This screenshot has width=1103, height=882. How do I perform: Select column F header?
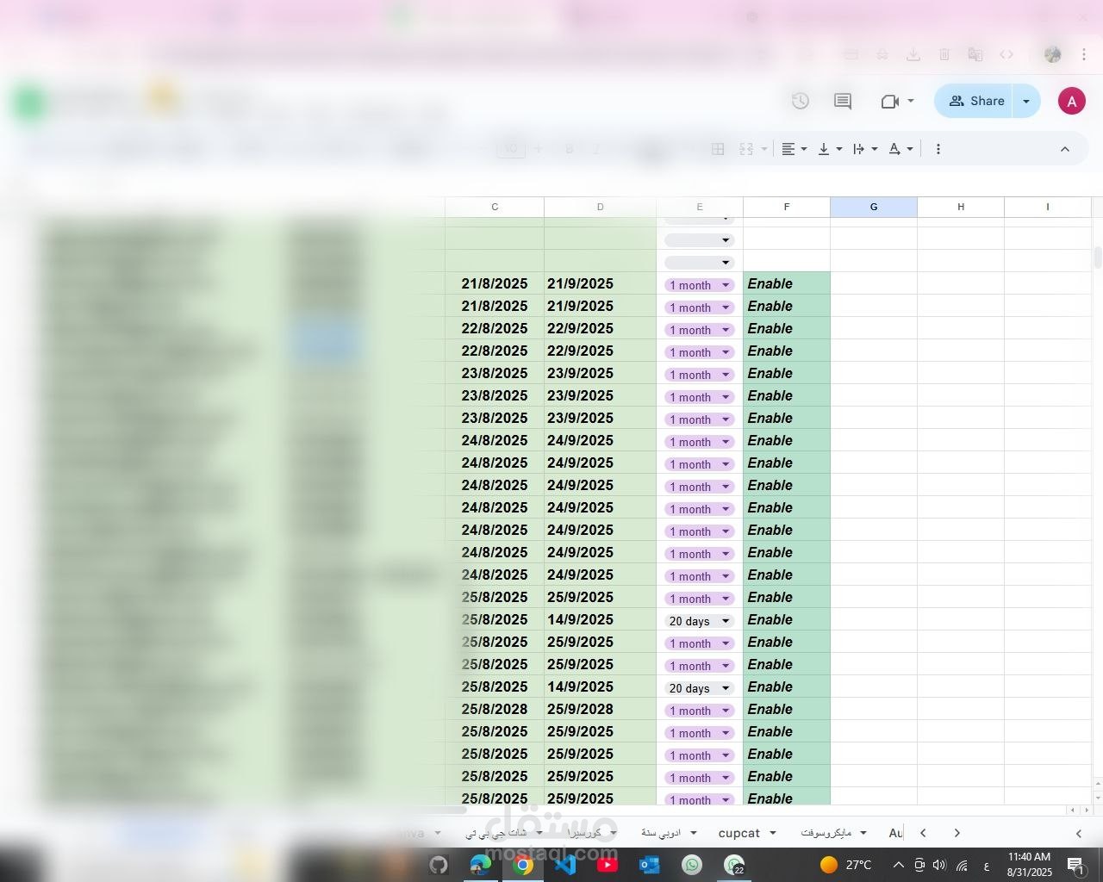coord(787,207)
